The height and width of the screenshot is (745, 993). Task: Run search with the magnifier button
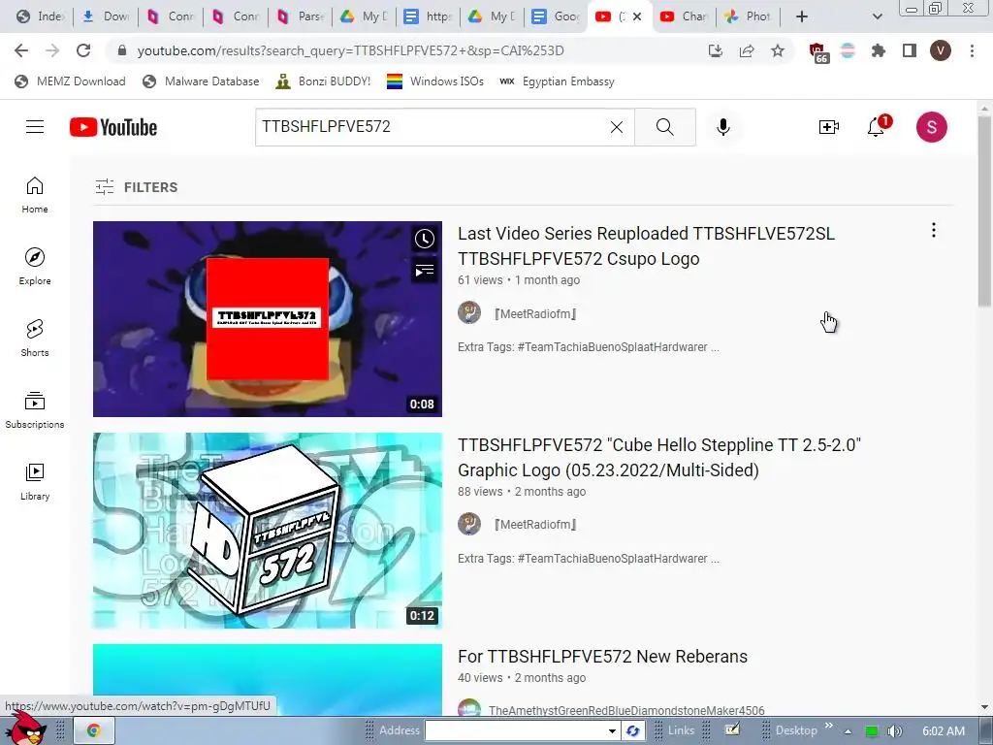[x=665, y=127]
